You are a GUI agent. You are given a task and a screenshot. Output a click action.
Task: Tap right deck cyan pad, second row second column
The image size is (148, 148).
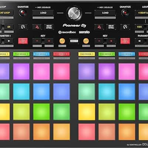click(107, 92)
